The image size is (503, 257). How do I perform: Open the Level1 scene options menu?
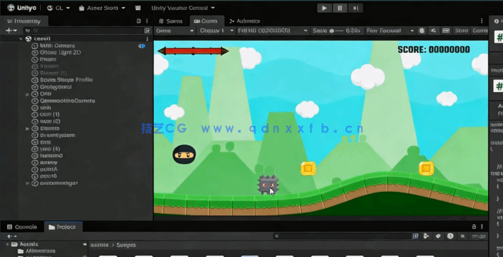pyautogui.click(x=148, y=39)
